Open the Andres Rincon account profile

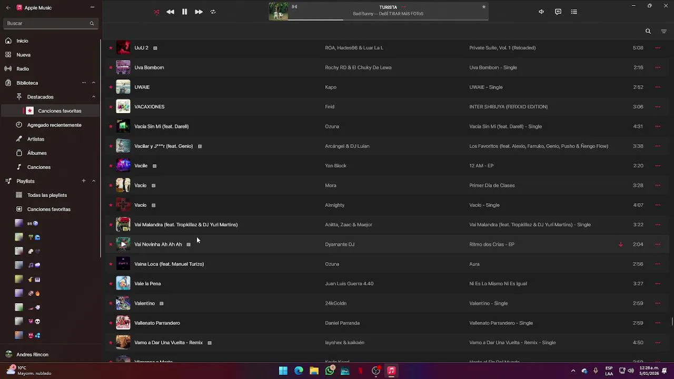tap(32, 355)
